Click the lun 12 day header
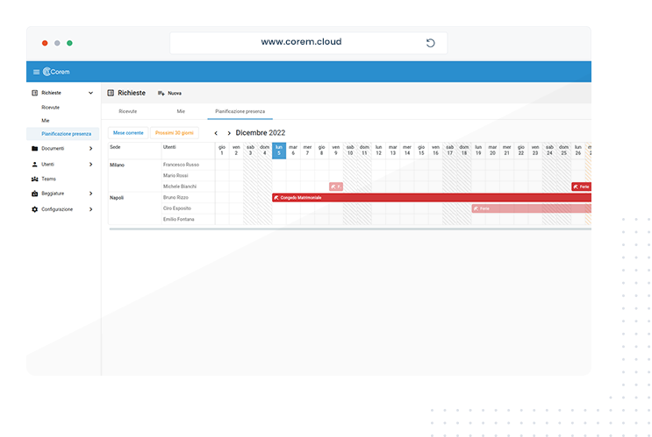 pos(378,151)
